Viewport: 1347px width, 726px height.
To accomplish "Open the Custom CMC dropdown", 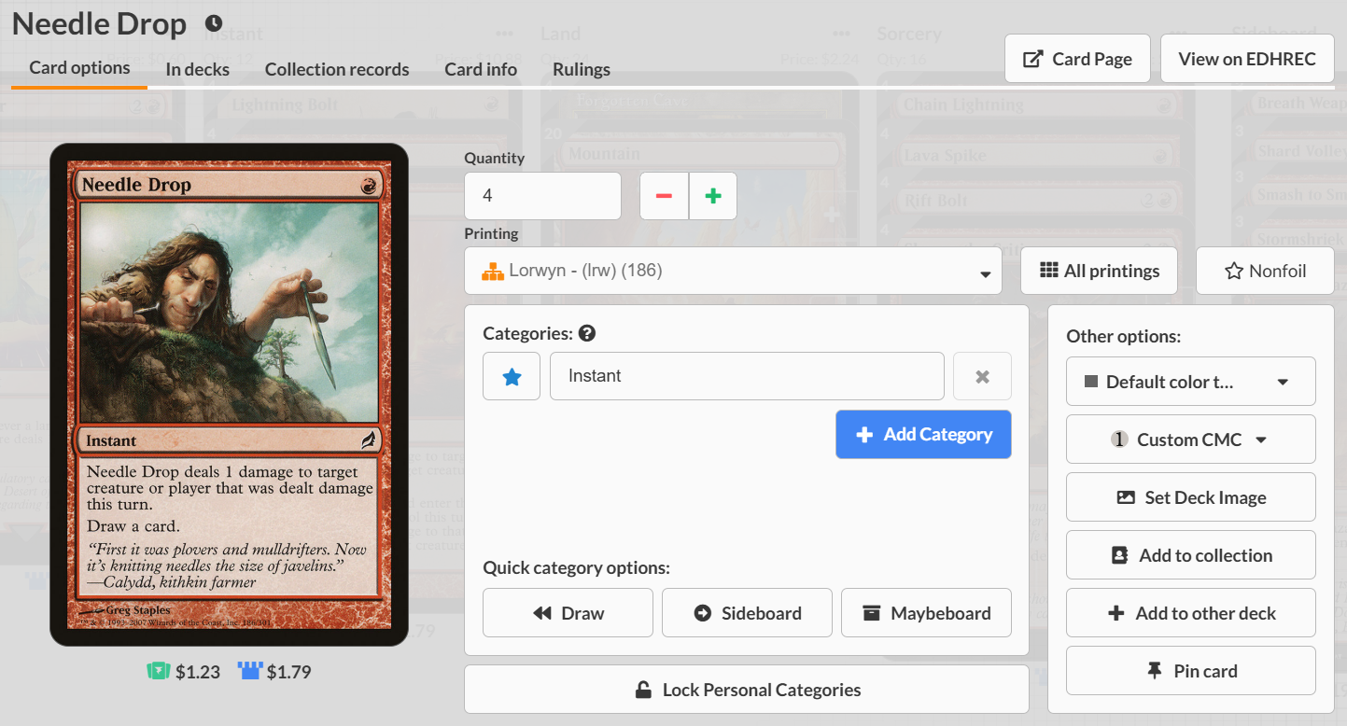I will [x=1190, y=440].
